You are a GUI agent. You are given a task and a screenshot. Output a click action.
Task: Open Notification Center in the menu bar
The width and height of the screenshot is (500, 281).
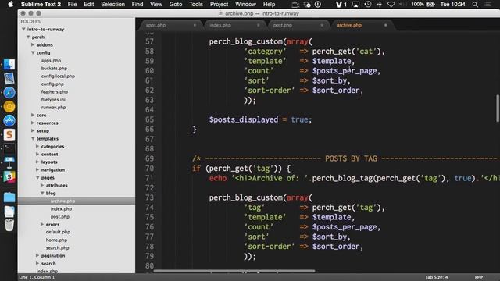487,4
